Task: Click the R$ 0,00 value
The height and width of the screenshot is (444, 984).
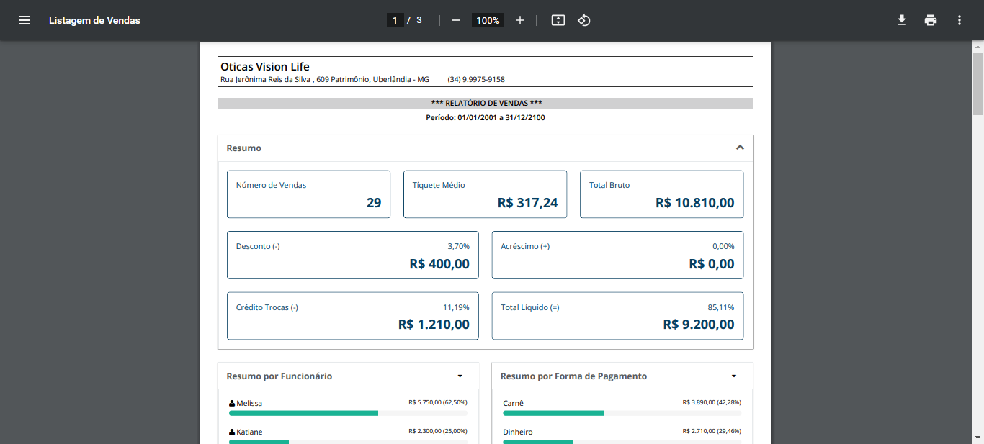Action: 712,264
